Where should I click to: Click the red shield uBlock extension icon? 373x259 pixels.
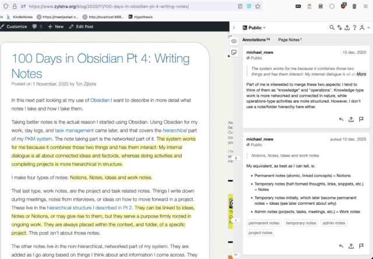pos(343,6)
